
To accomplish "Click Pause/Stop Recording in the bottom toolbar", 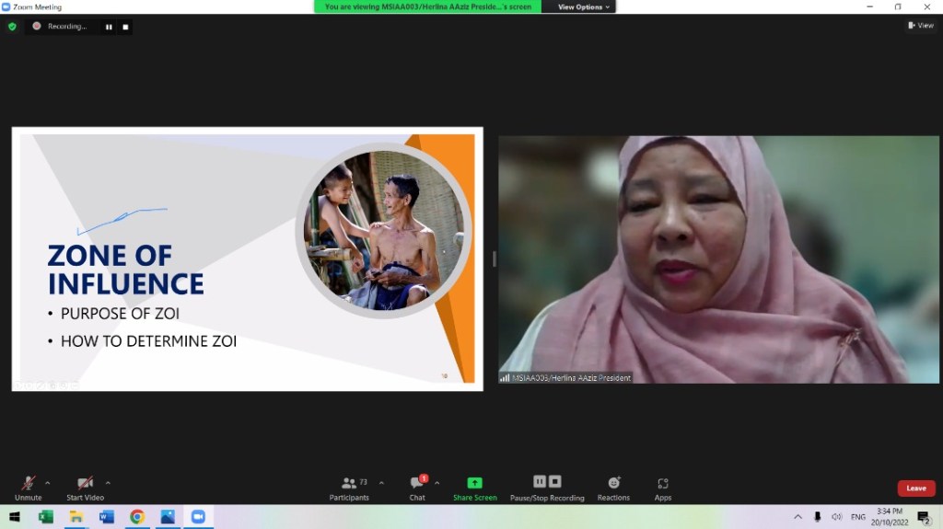I will 547,488.
